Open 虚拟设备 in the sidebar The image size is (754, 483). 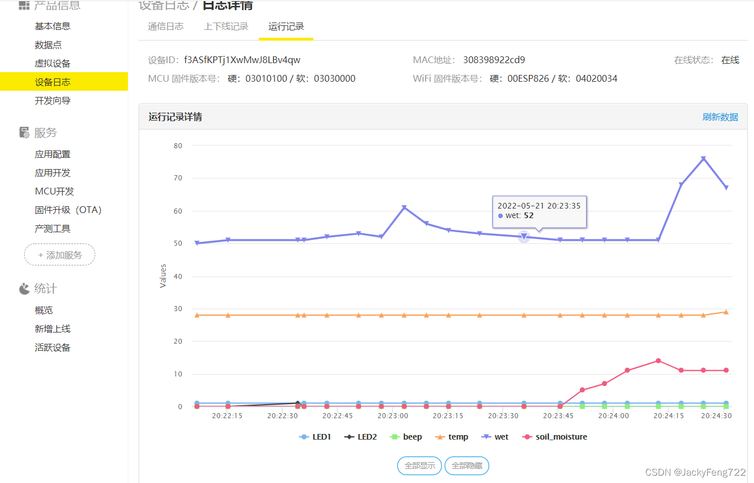point(52,63)
